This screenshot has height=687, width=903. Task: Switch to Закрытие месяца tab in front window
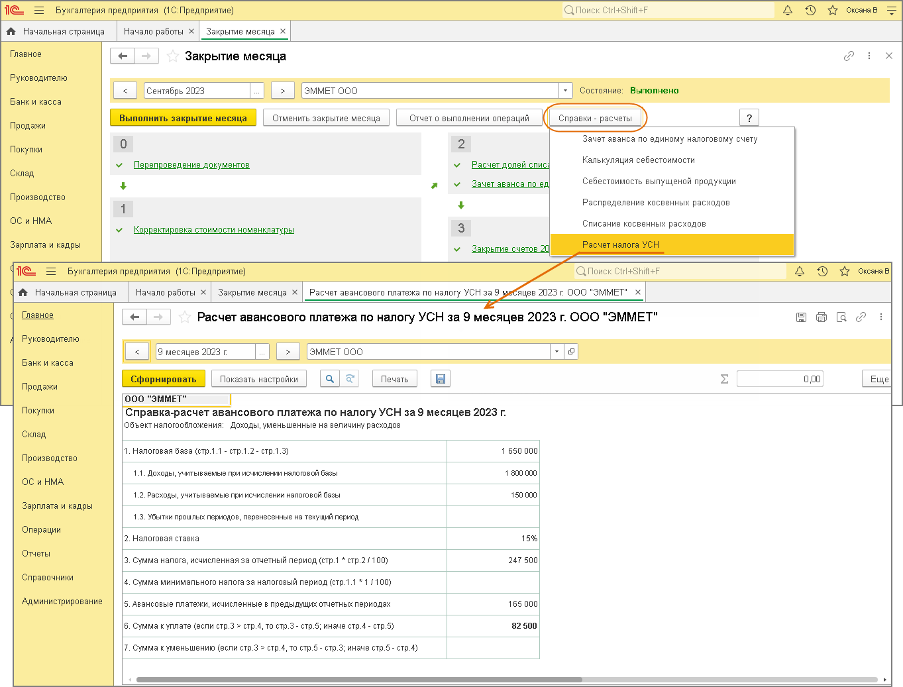coord(252,292)
